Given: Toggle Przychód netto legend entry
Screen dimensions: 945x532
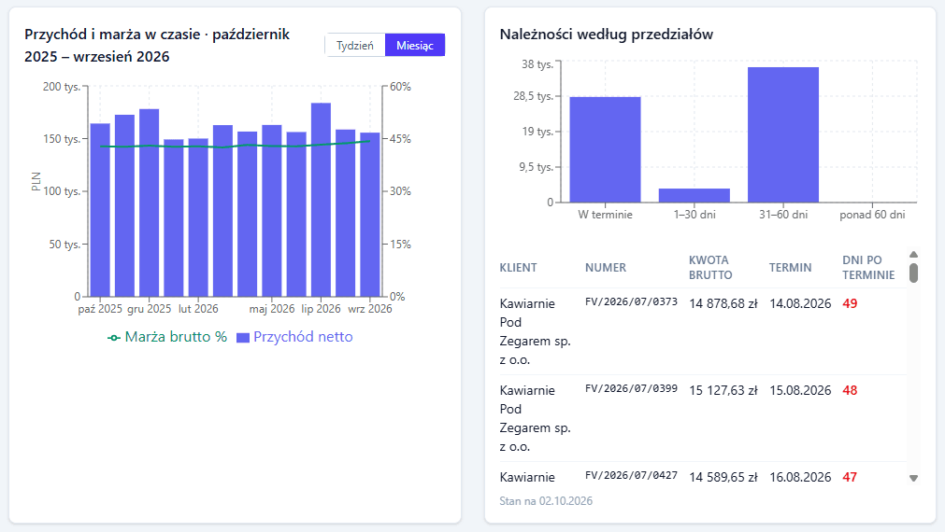Looking at the screenshot, I should [x=294, y=337].
